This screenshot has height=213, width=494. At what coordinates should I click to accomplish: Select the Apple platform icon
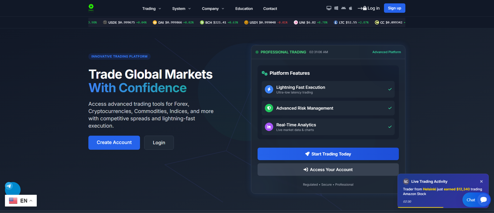tap(351, 8)
